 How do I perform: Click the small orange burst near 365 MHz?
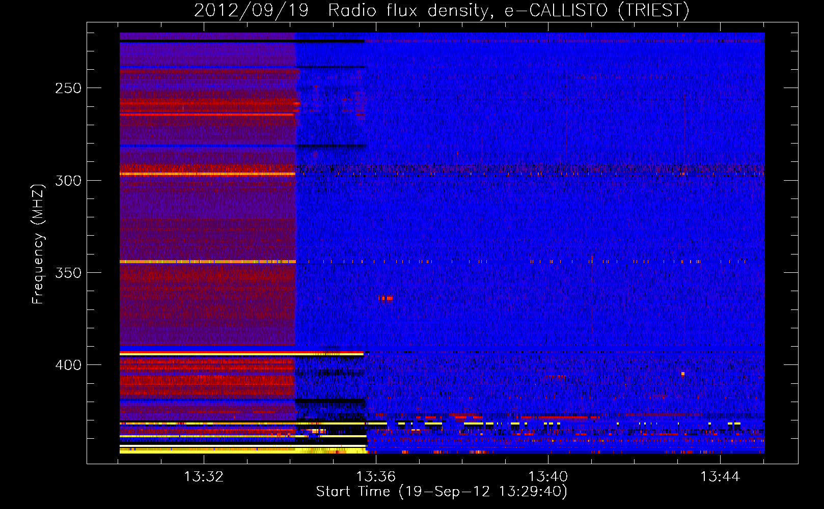coord(386,298)
